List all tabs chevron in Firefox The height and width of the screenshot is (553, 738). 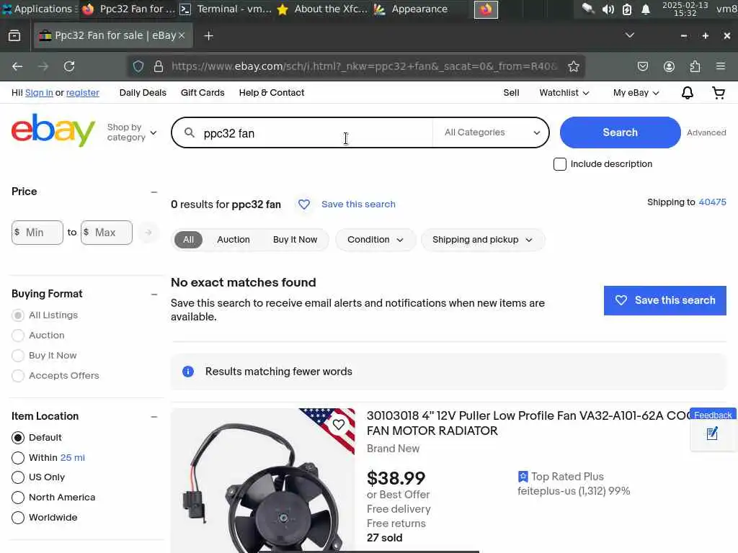pyautogui.click(x=629, y=35)
